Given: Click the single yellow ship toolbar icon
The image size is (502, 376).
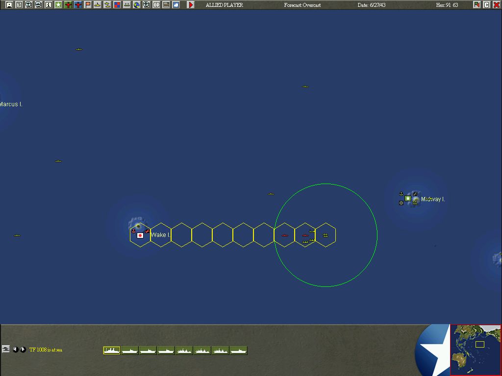Looking at the screenshot, I should (x=98, y=5).
